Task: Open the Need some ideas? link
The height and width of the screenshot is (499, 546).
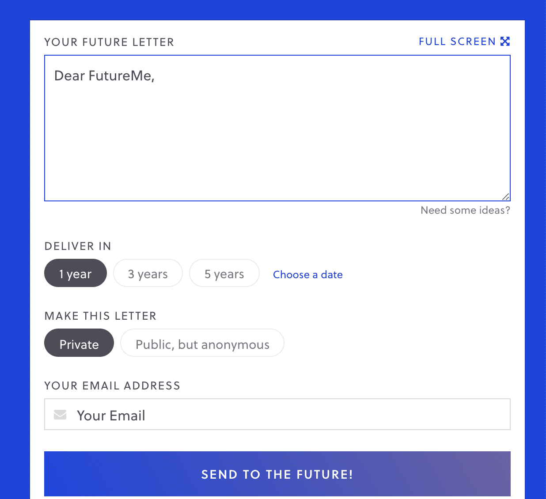Action: pos(465,210)
